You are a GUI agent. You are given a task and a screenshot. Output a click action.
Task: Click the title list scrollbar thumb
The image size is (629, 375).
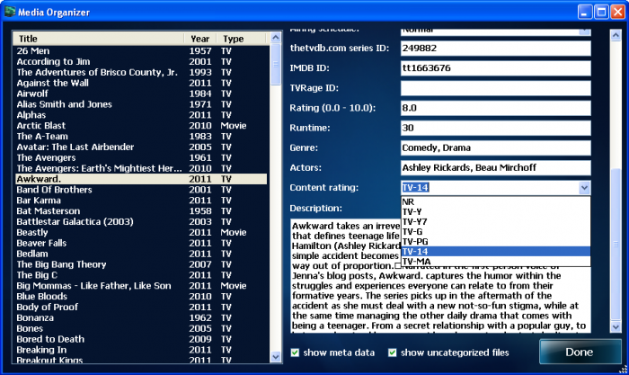click(276, 64)
